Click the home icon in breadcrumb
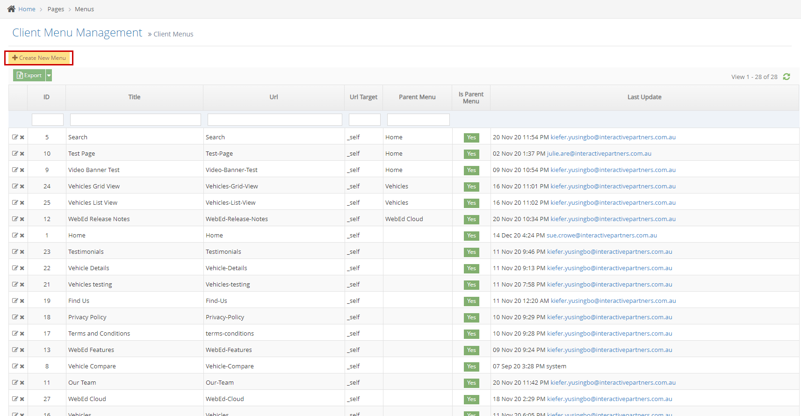This screenshot has width=801, height=416. (11, 9)
